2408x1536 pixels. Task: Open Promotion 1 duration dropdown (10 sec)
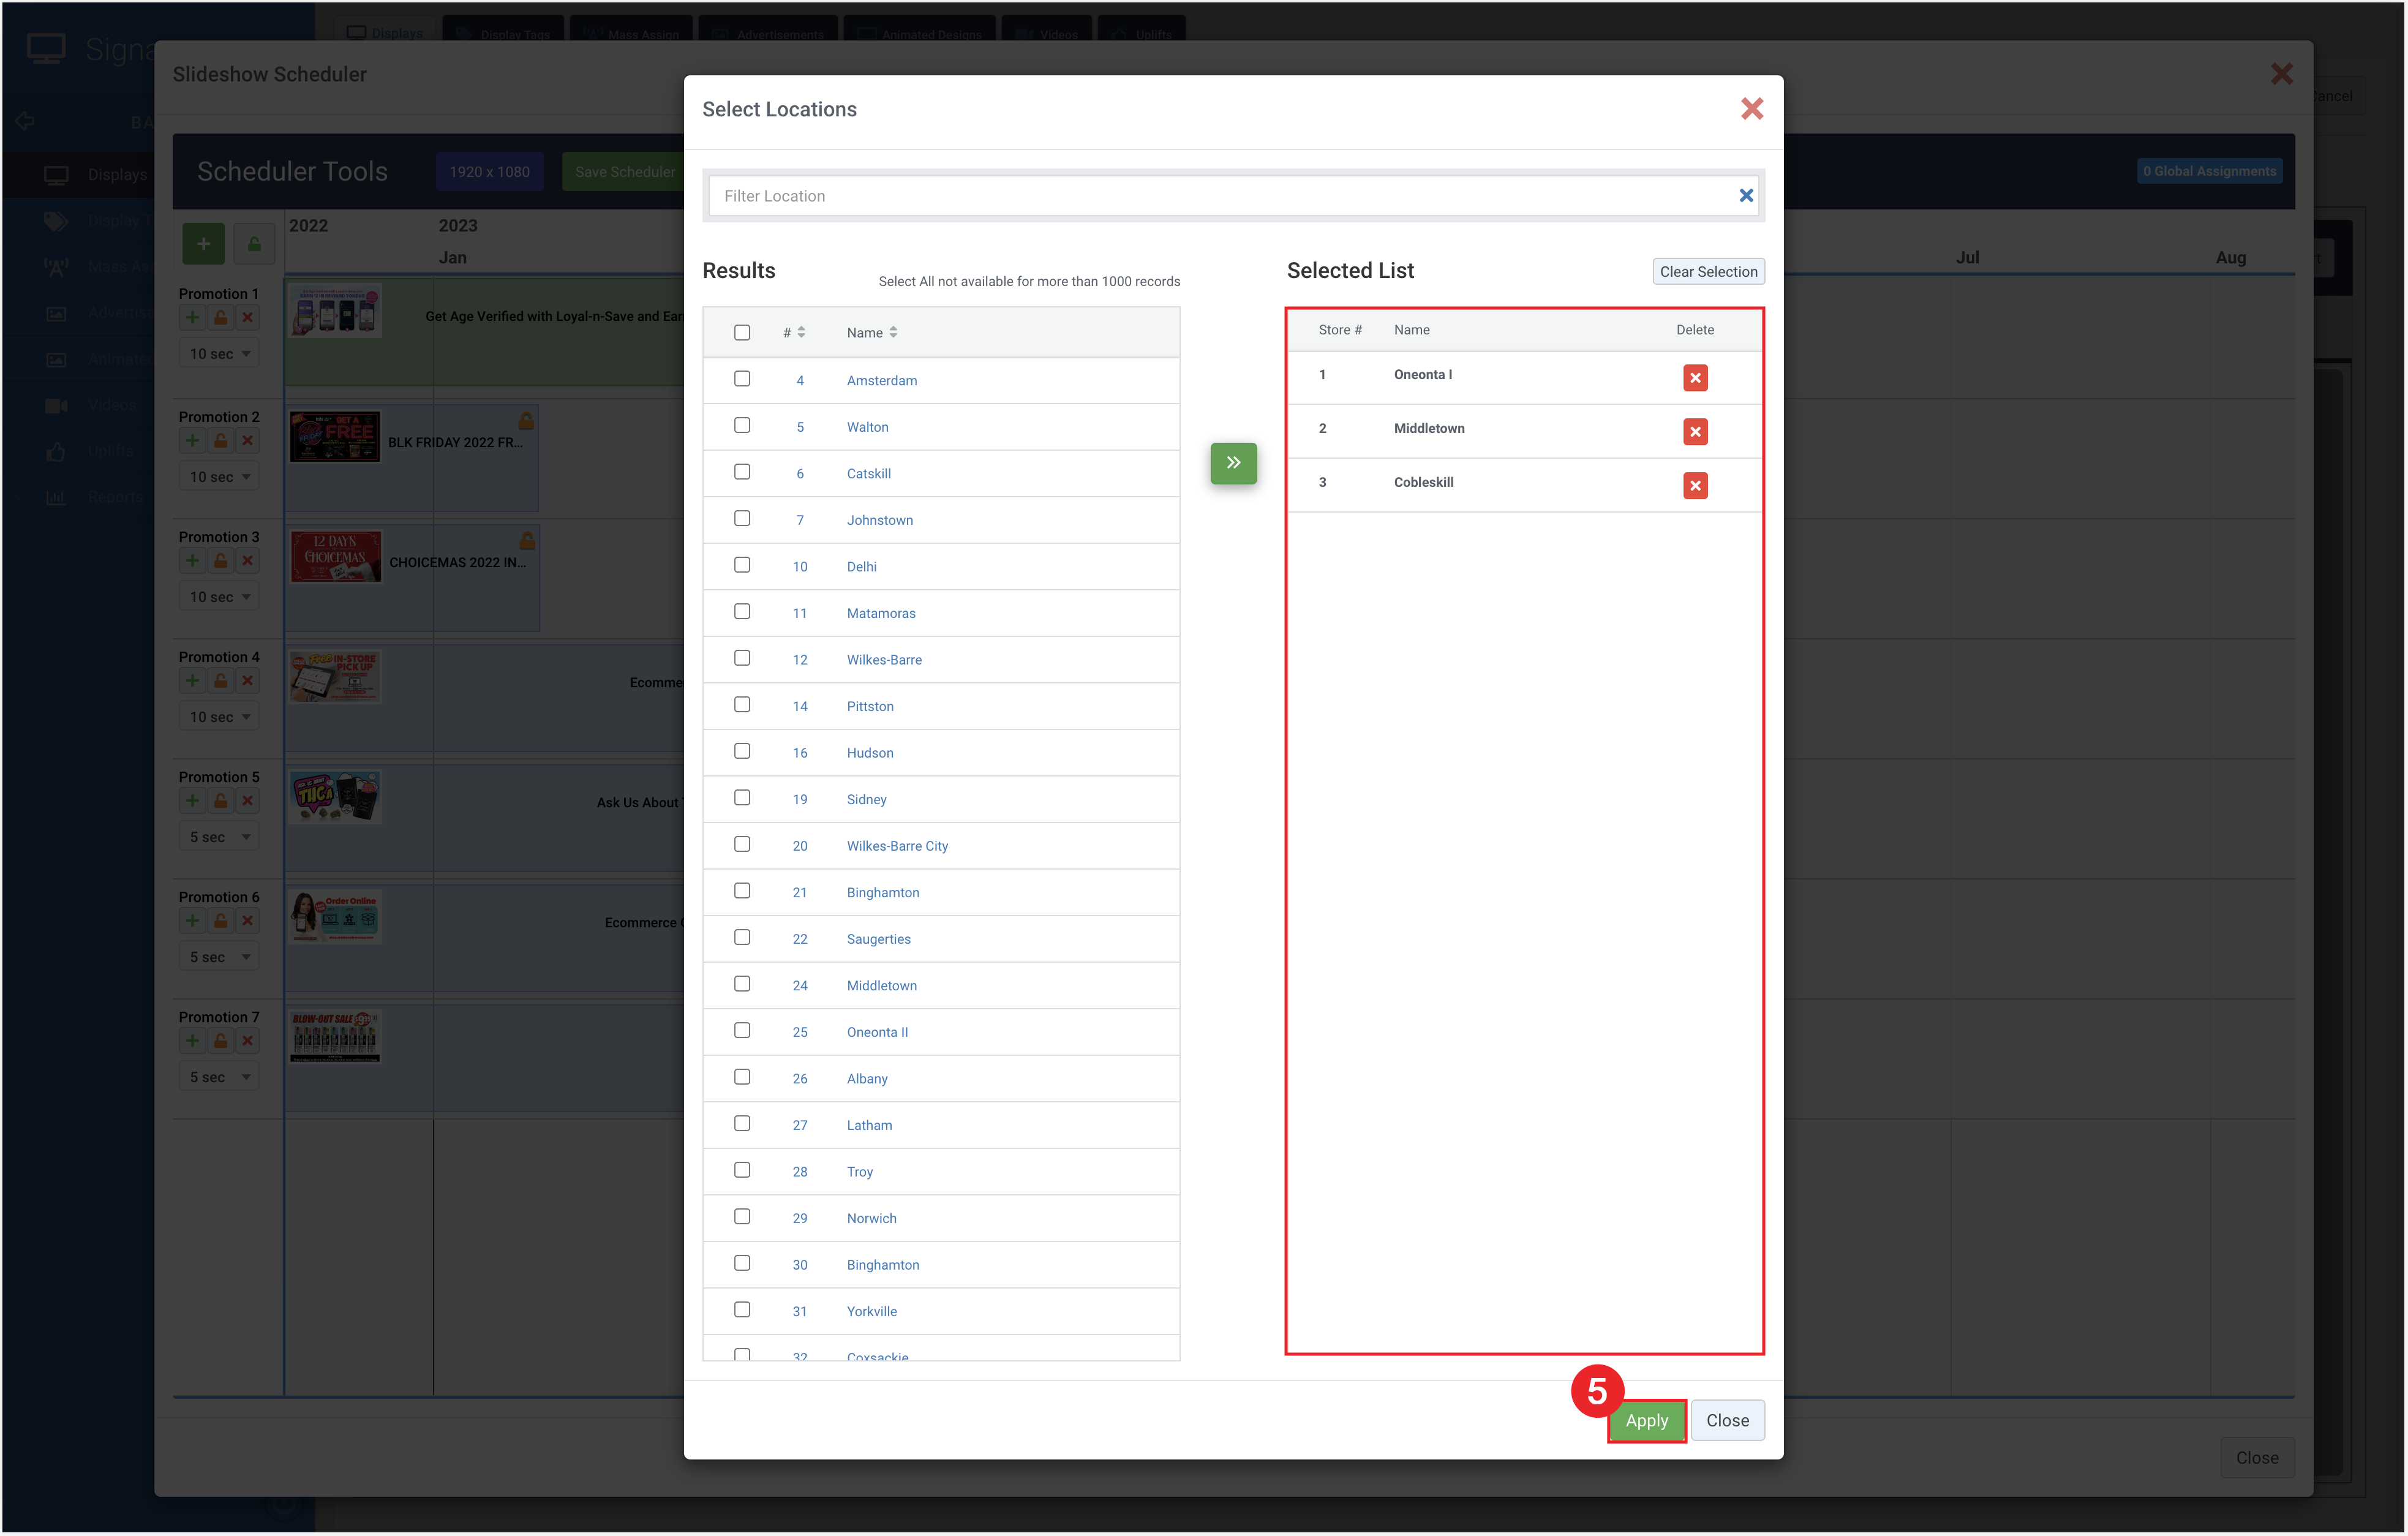[x=219, y=353]
